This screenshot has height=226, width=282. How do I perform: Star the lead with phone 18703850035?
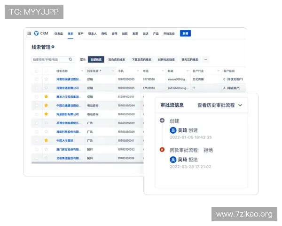(x=46, y=79)
